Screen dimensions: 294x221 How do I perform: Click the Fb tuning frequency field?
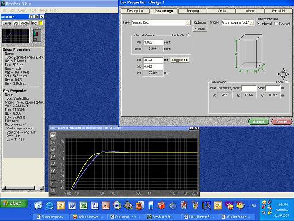pyautogui.click(x=153, y=60)
